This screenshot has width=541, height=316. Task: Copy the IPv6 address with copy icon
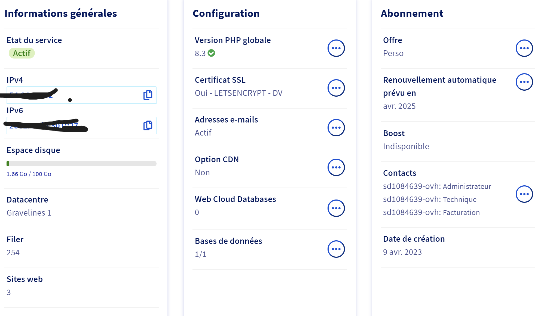coord(148,125)
